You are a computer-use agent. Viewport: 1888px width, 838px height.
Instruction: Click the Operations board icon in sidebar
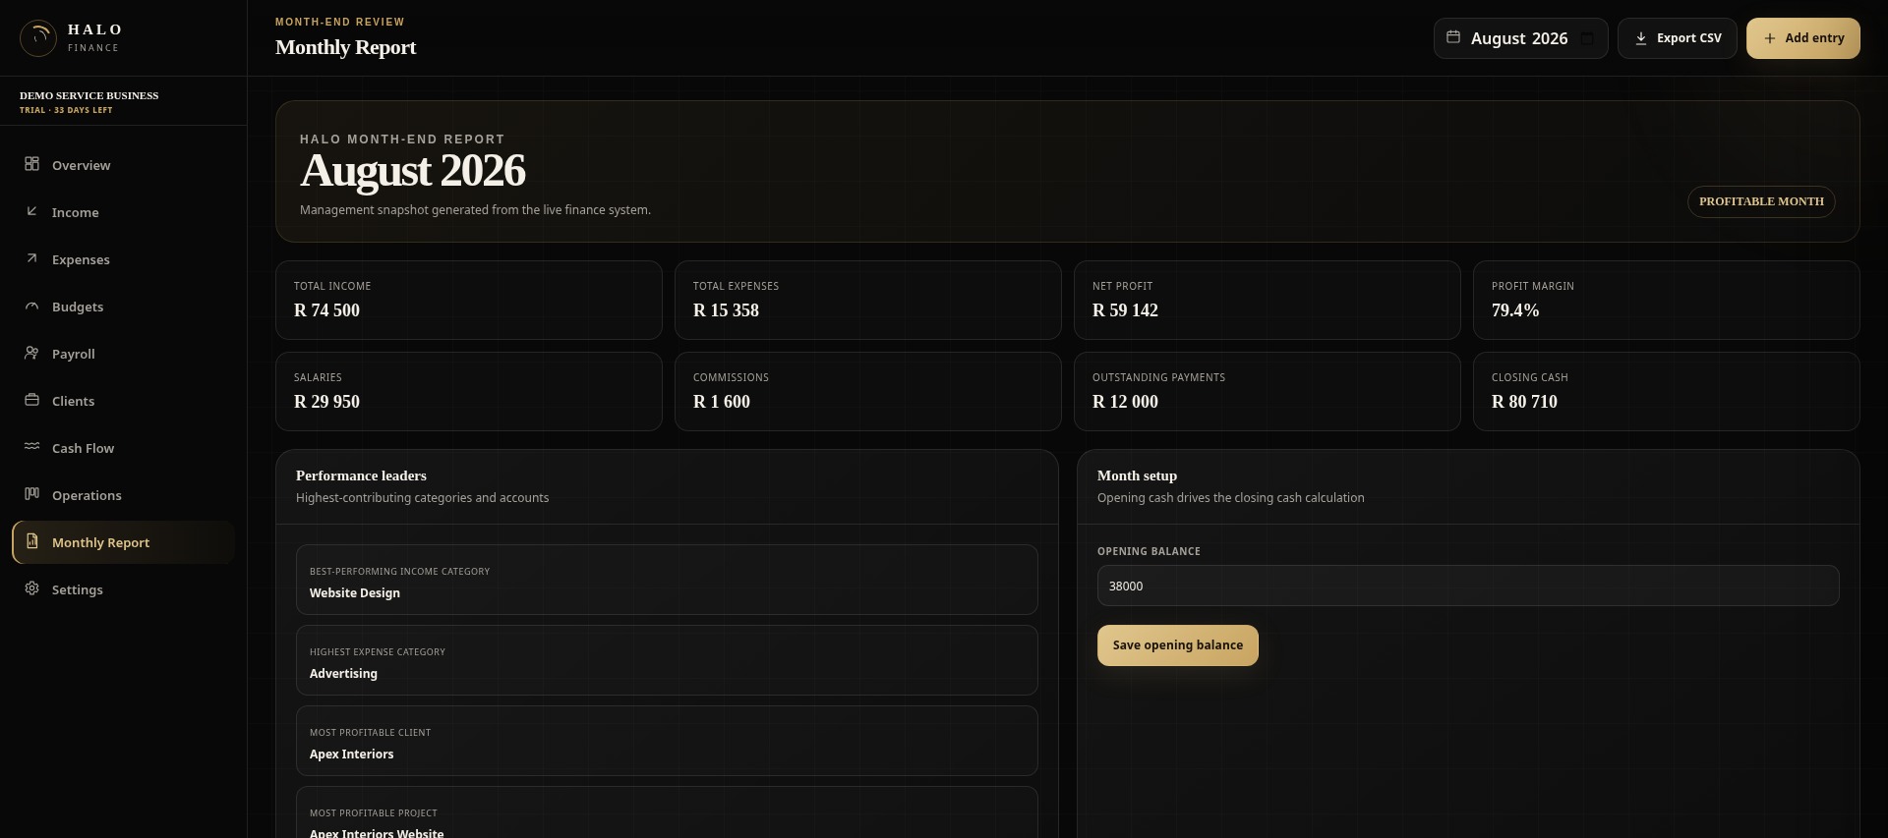tap(32, 494)
